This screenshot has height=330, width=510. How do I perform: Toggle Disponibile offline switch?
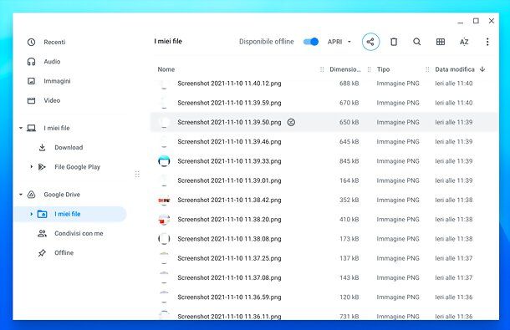311,42
